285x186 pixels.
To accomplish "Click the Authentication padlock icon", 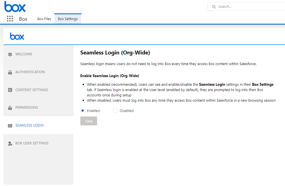I will 10,72.
